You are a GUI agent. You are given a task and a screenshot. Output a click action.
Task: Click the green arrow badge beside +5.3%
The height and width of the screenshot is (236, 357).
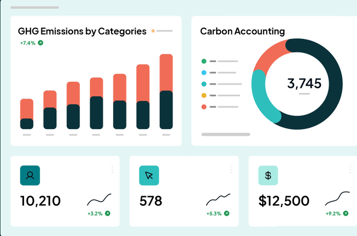(227, 213)
